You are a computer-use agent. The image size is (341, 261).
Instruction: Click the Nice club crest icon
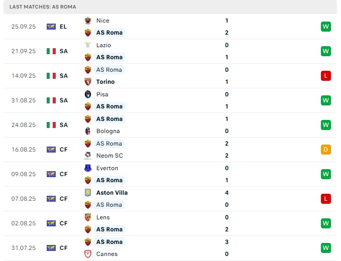(88, 21)
